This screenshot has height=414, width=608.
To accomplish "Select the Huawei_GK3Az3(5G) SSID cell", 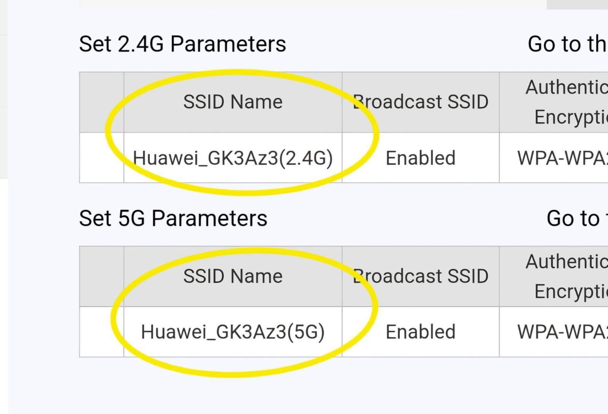I will tap(233, 332).
